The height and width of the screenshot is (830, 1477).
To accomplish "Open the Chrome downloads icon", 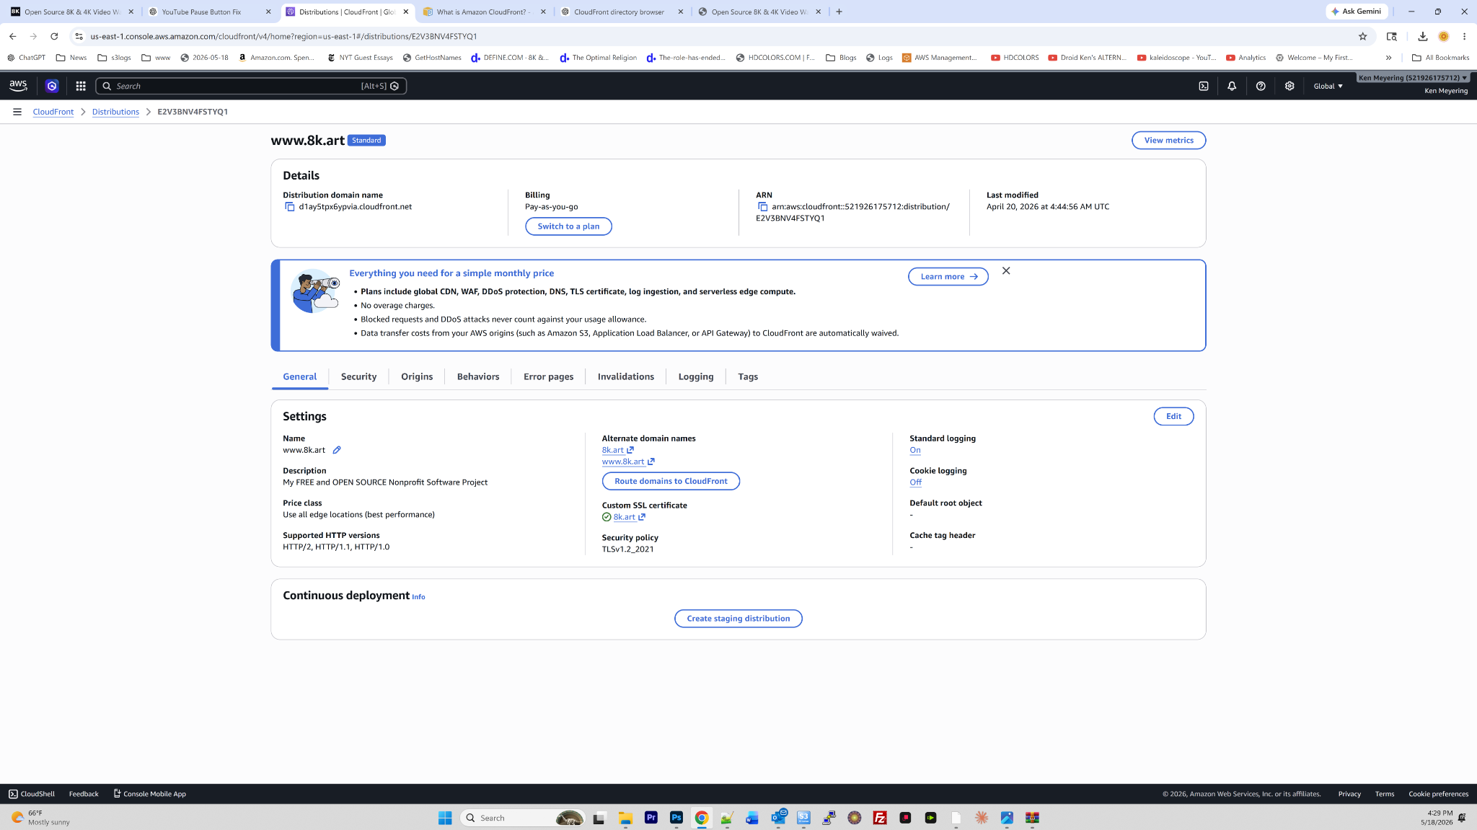I will [x=1422, y=36].
